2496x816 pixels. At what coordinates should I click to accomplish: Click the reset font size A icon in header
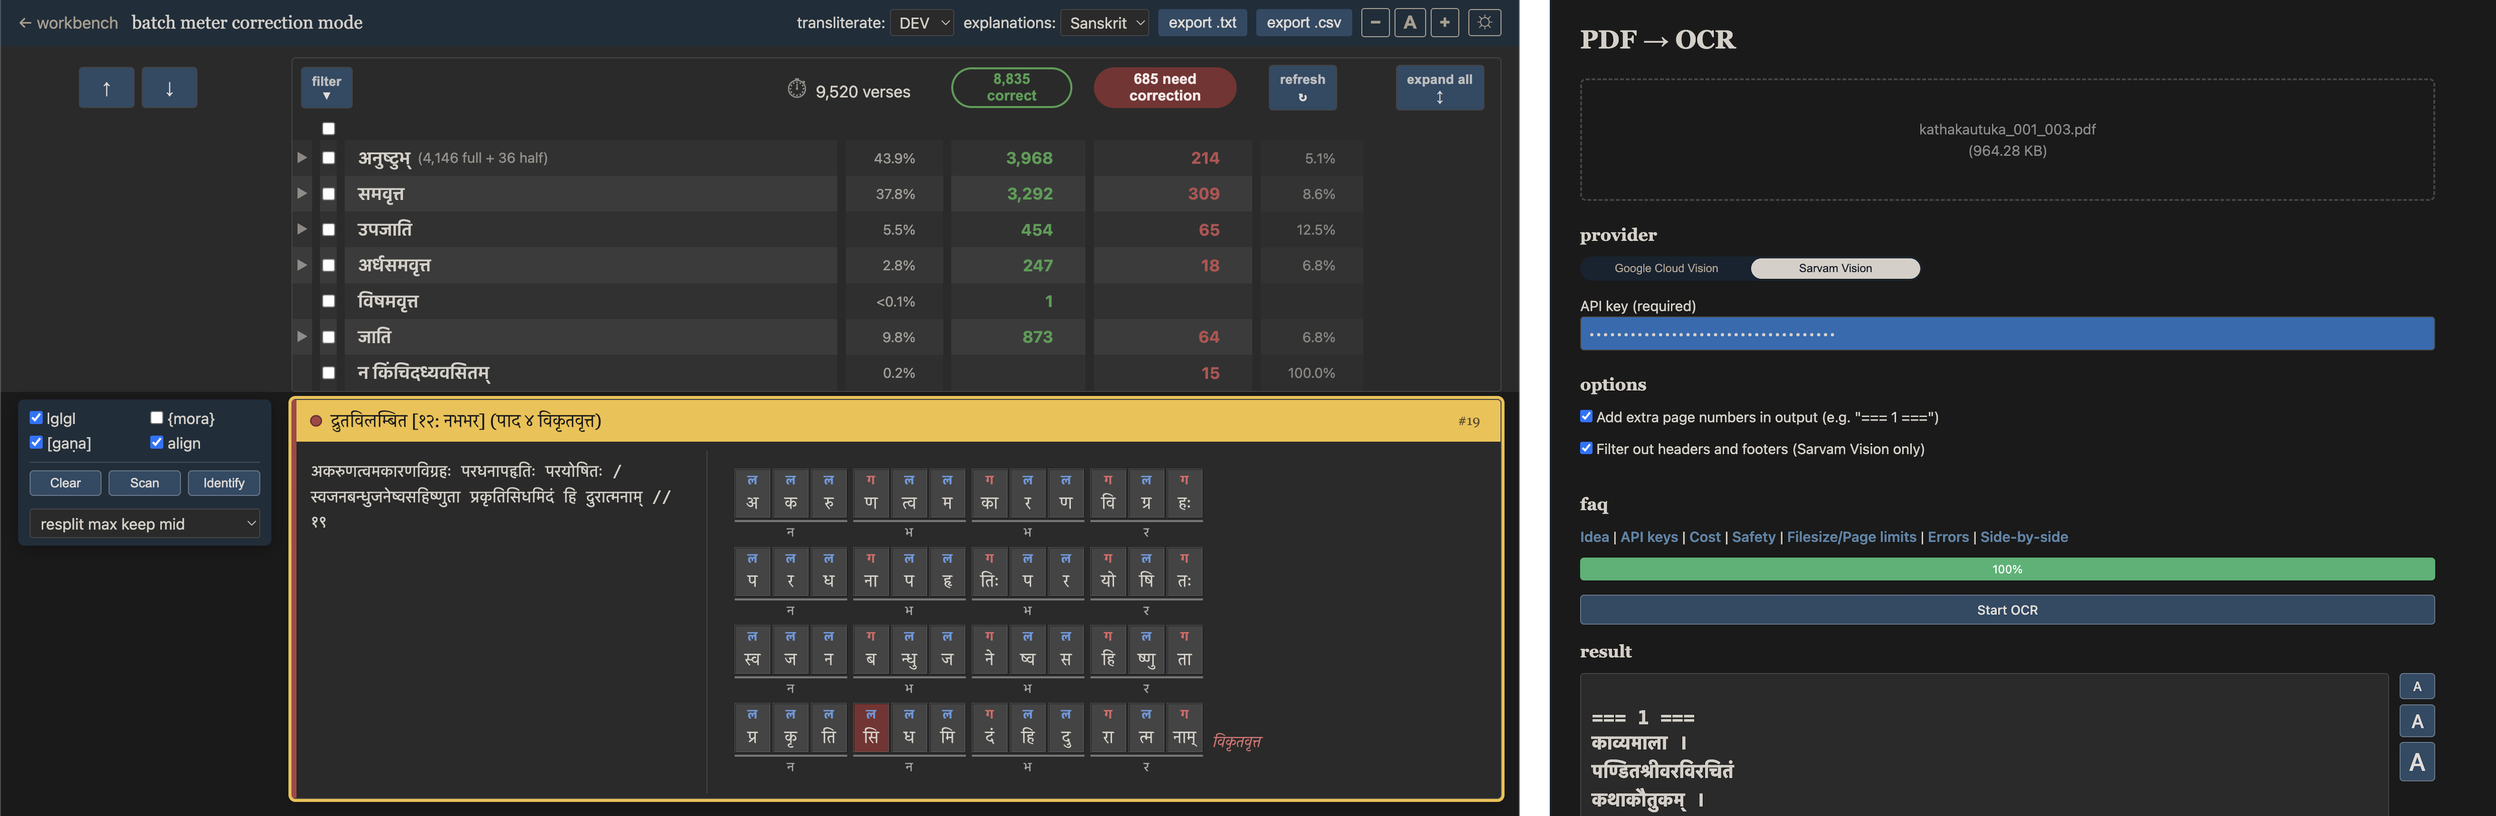click(x=1410, y=22)
